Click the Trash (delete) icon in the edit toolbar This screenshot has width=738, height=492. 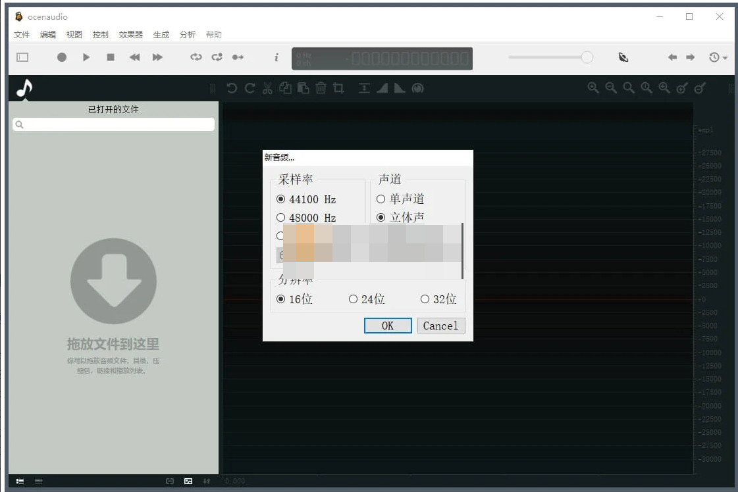(x=321, y=87)
